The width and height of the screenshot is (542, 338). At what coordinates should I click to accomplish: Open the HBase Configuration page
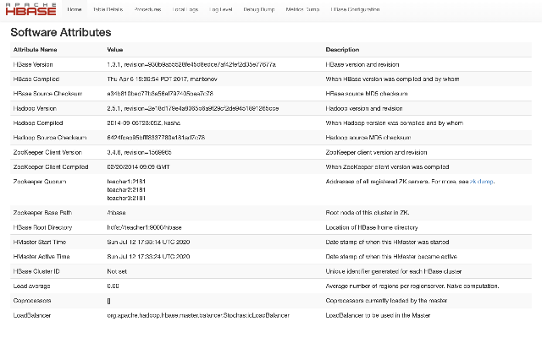click(x=355, y=9)
